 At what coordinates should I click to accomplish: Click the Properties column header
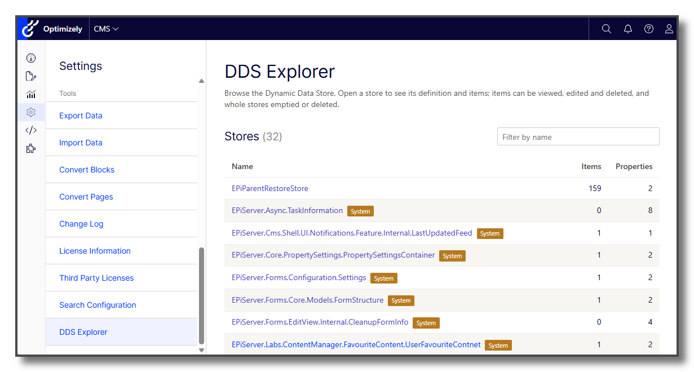pos(634,166)
